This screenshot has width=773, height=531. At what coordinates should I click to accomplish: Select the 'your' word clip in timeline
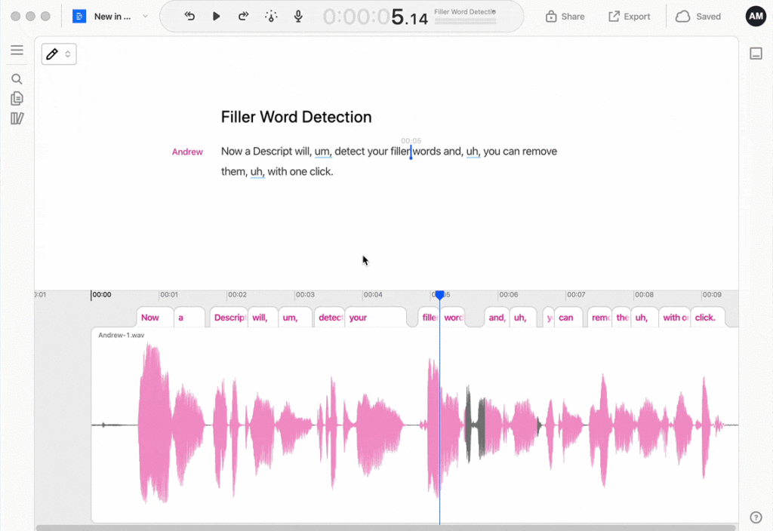pos(376,318)
